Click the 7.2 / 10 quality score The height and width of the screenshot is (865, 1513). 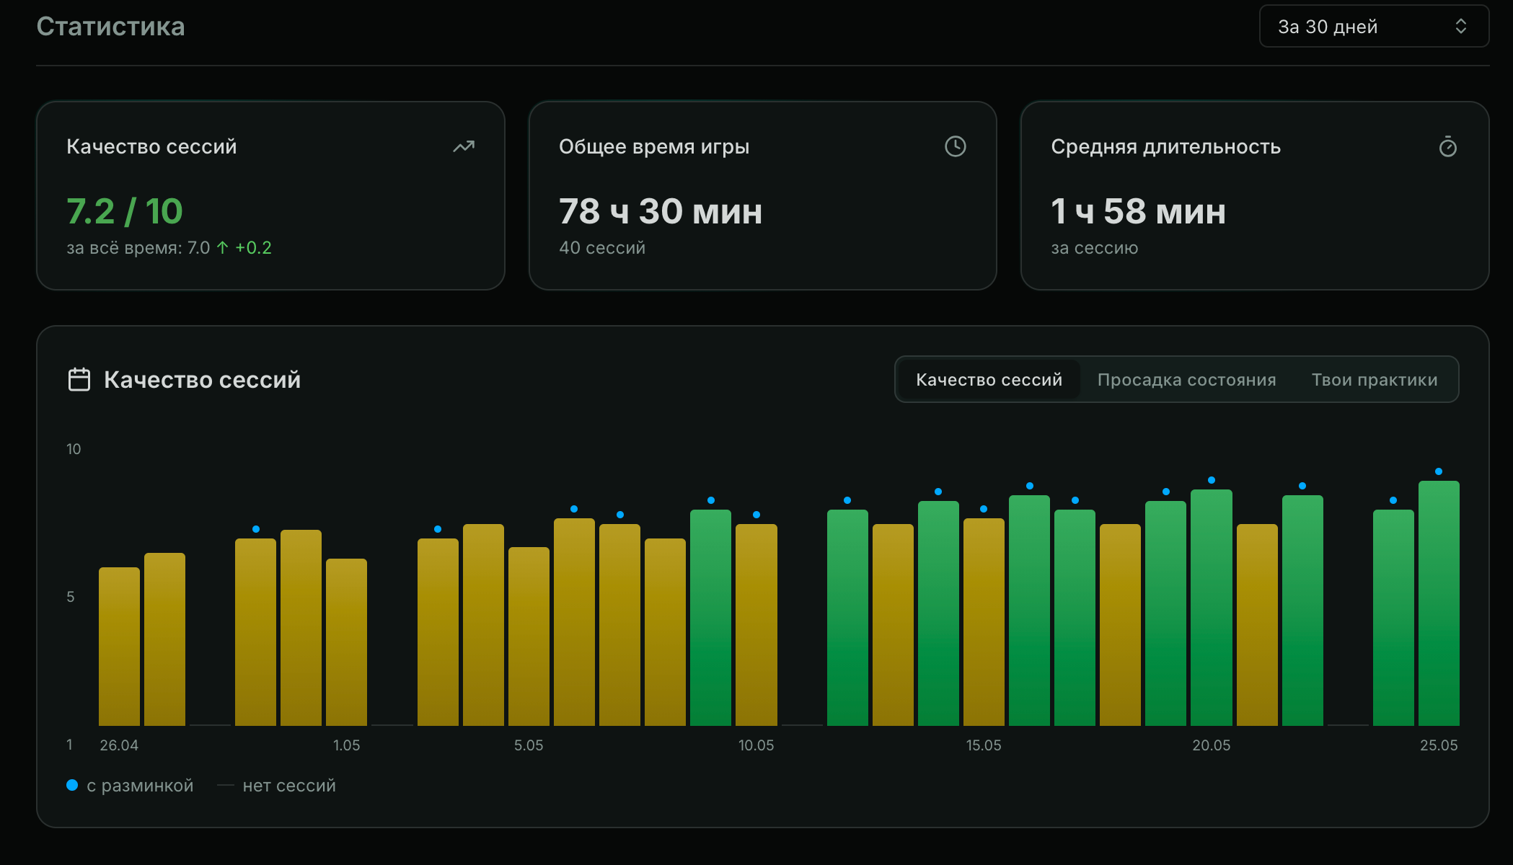click(x=125, y=211)
